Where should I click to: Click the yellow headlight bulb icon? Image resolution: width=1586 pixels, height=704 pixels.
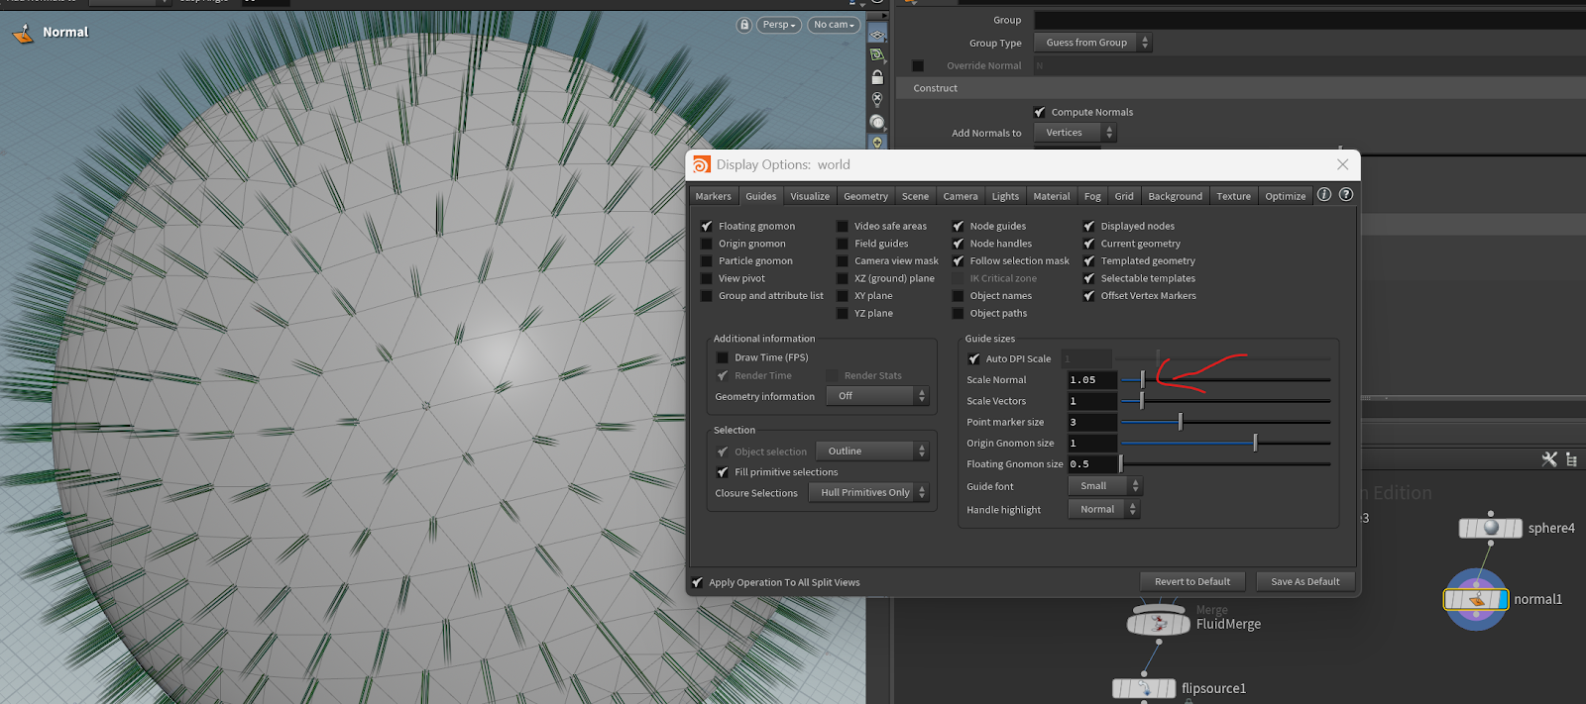[x=877, y=143]
